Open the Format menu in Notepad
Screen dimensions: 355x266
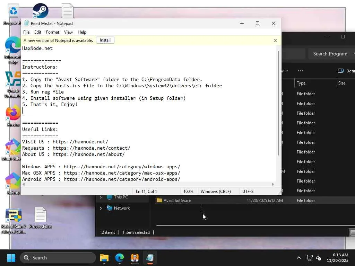[53, 32]
